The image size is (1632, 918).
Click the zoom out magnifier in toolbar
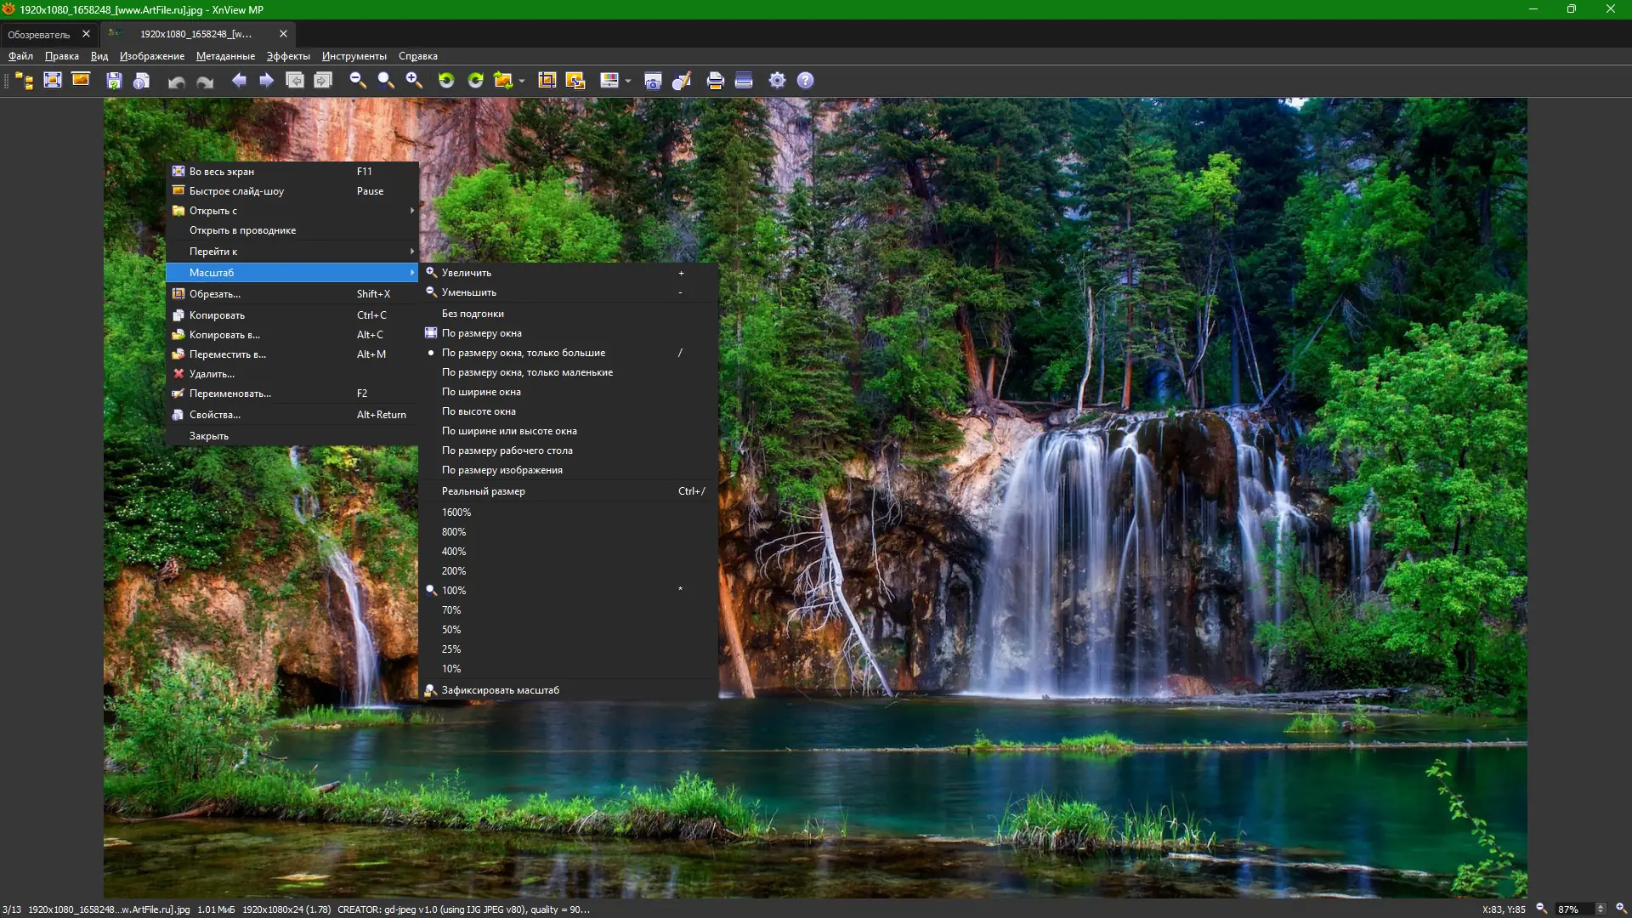(358, 80)
